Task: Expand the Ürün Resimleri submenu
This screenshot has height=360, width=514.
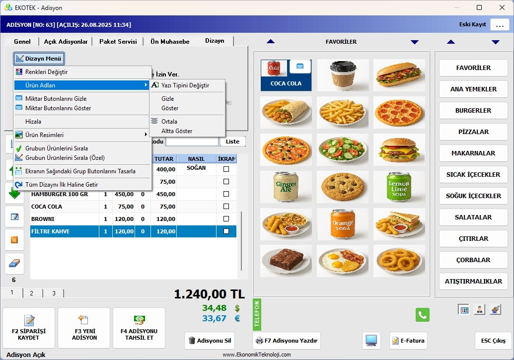Action: [x=82, y=135]
